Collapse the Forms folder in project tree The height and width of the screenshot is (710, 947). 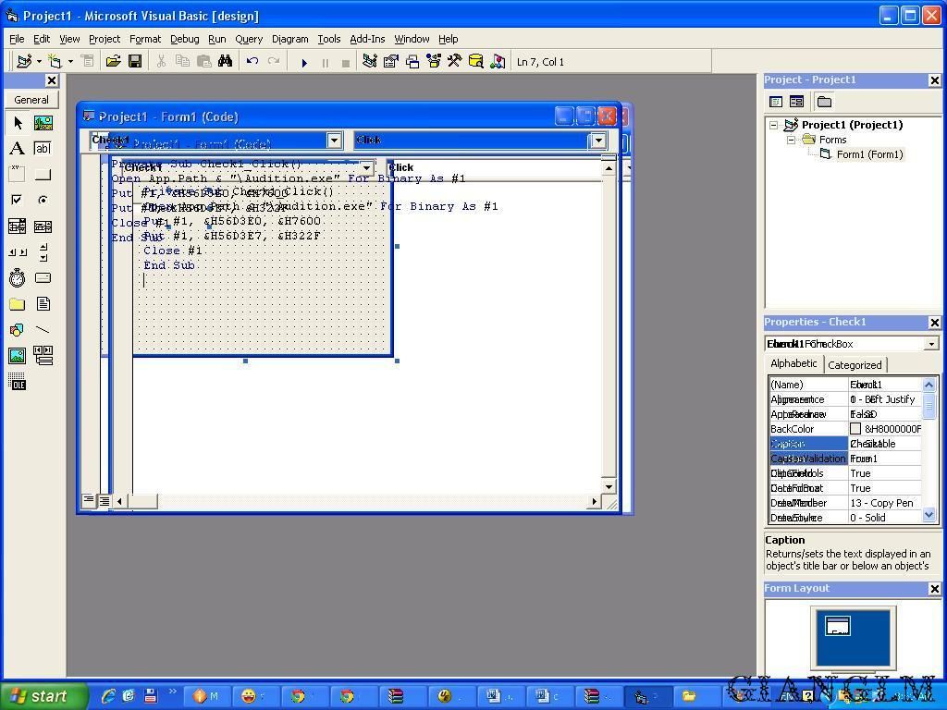(792, 140)
